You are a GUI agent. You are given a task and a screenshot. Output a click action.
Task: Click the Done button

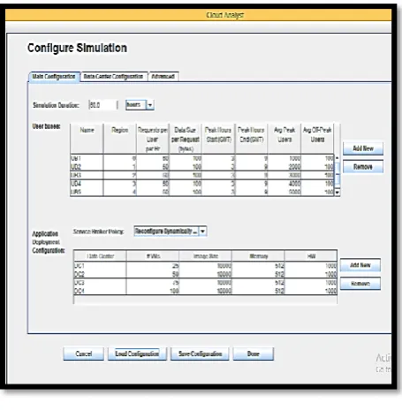click(x=254, y=353)
